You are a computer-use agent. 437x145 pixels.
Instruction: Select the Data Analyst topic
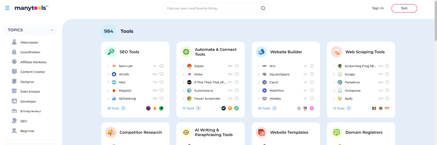click(30, 92)
